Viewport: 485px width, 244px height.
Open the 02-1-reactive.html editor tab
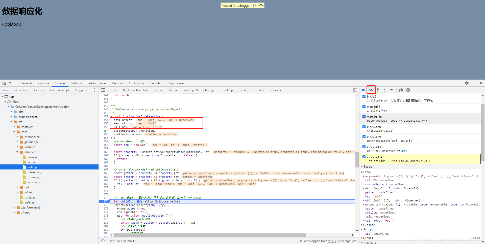coord(135,90)
